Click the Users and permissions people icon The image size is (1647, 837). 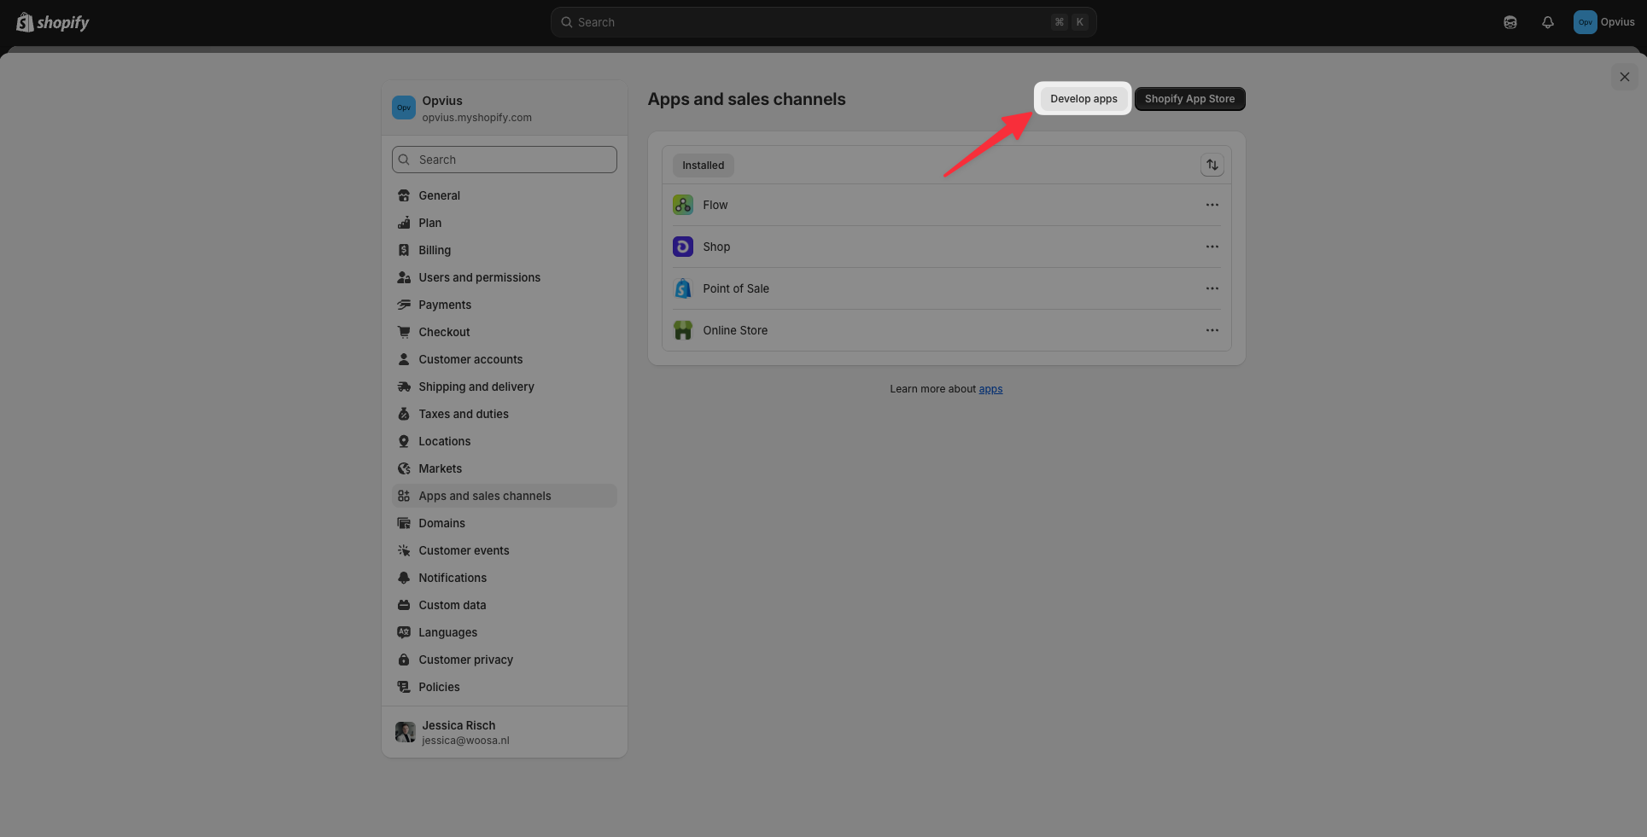pos(404,277)
